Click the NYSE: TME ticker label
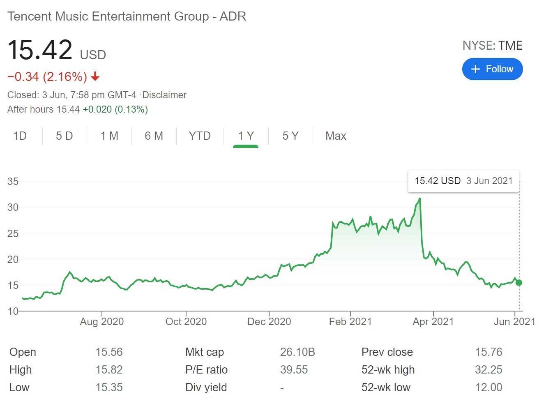This screenshot has height=413, width=553. click(x=493, y=46)
